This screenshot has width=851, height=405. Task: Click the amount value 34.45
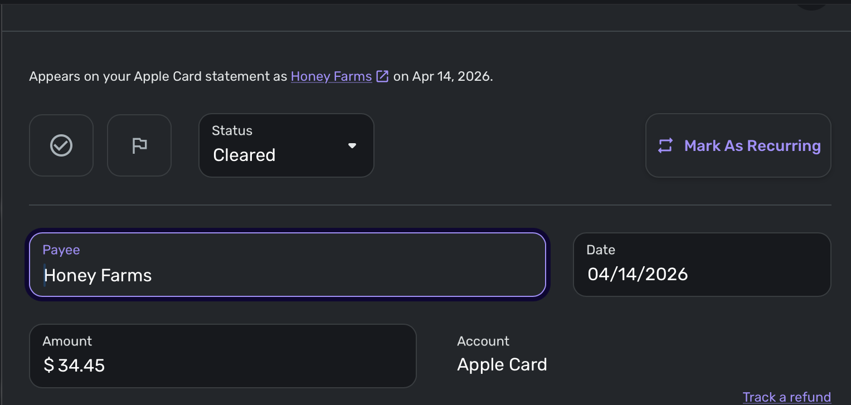click(x=81, y=365)
